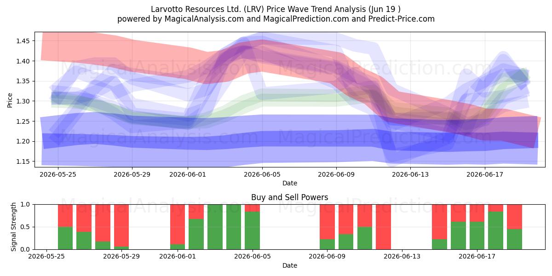The image size is (552, 276).
Task: Click the signal bar above 2026-06-09
Action: click(x=327, y=227)
